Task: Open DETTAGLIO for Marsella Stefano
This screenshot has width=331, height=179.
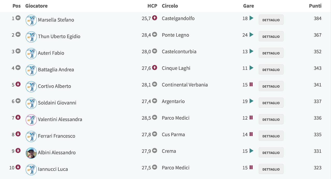Action: click(x=271, y=20)
